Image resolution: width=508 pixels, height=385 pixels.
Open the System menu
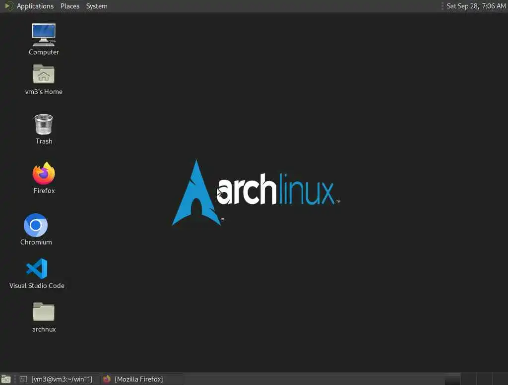97,6
